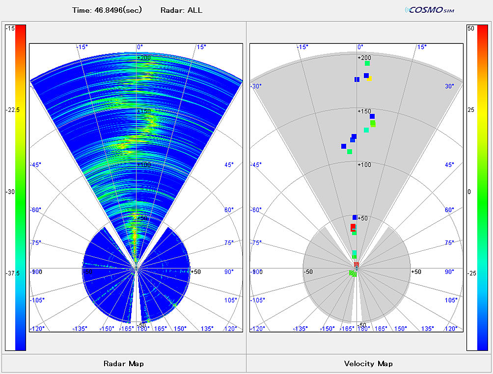Select -15 on the radar intensity scale
The image size is (493, 374).
point(10,28)
